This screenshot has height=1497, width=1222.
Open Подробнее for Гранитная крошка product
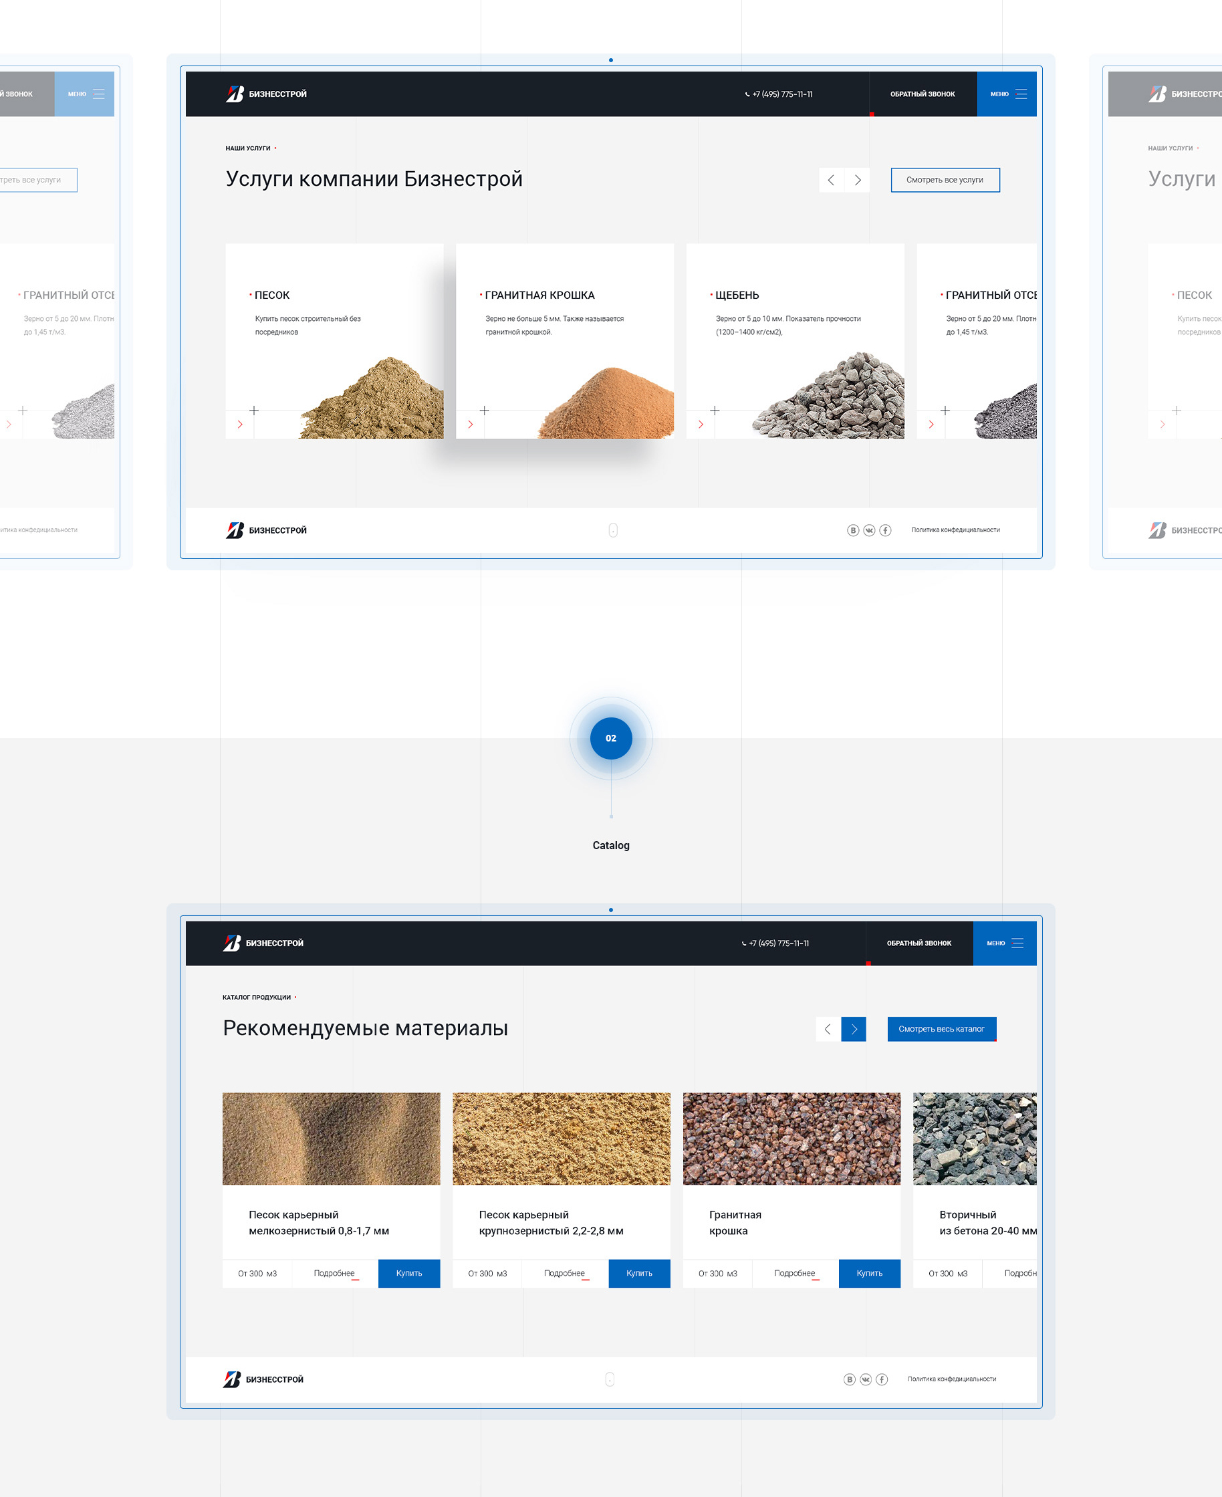pos(795,1274)
